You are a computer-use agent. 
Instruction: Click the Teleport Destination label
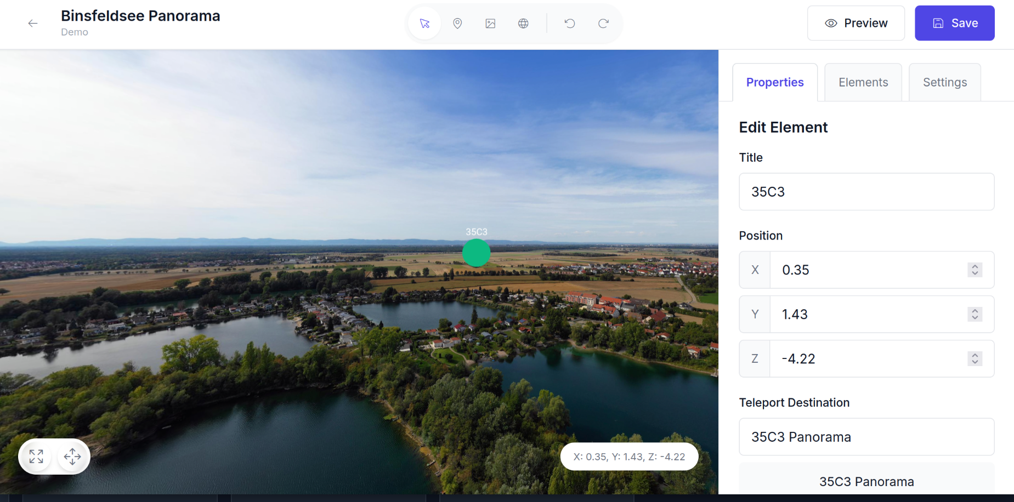pyautogui.click(x=794, y=403)
